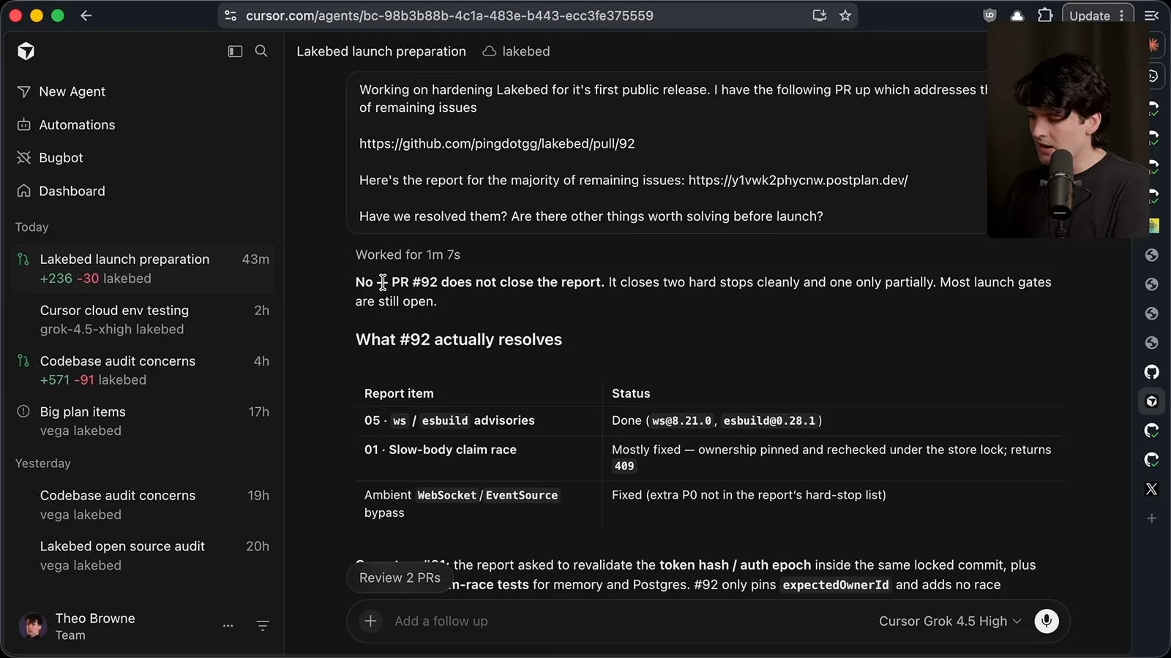Image resolution: width=1171 pixels, height=658 pixels.
Task: Select the Lakebed launch preparation agent row
Action: pos(143,268)
